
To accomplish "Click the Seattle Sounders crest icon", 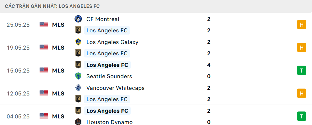I will 78,76.
